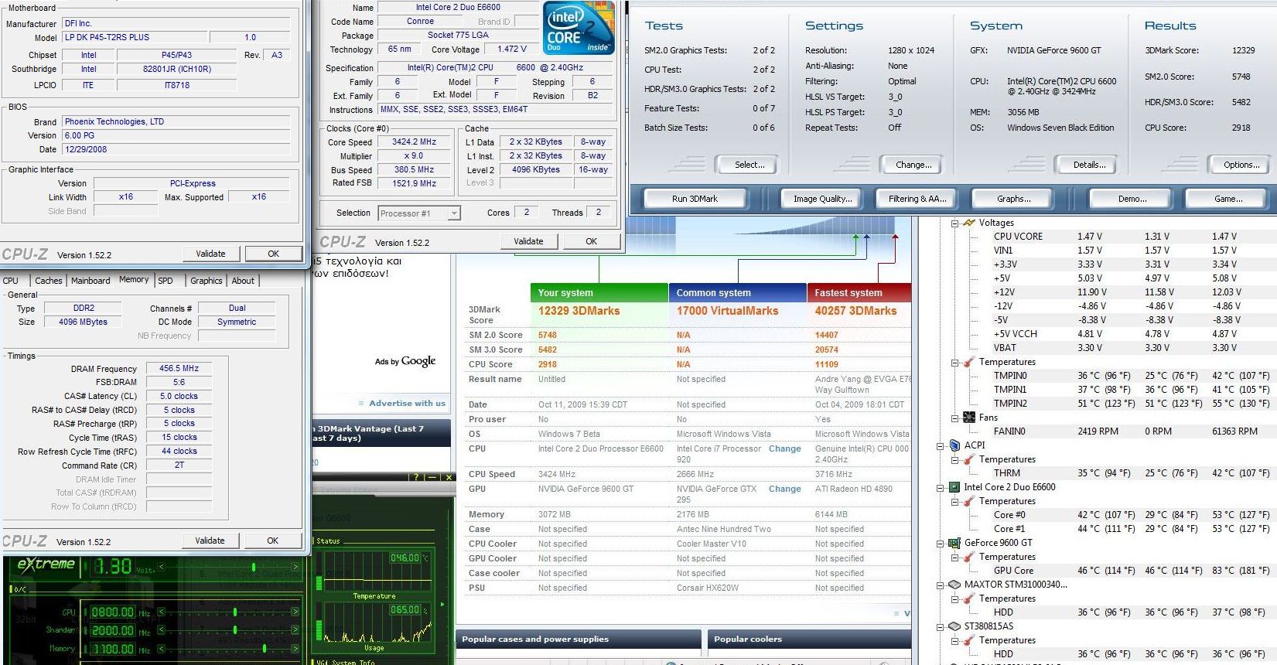Click the help question mark in overclock tool

416,477
